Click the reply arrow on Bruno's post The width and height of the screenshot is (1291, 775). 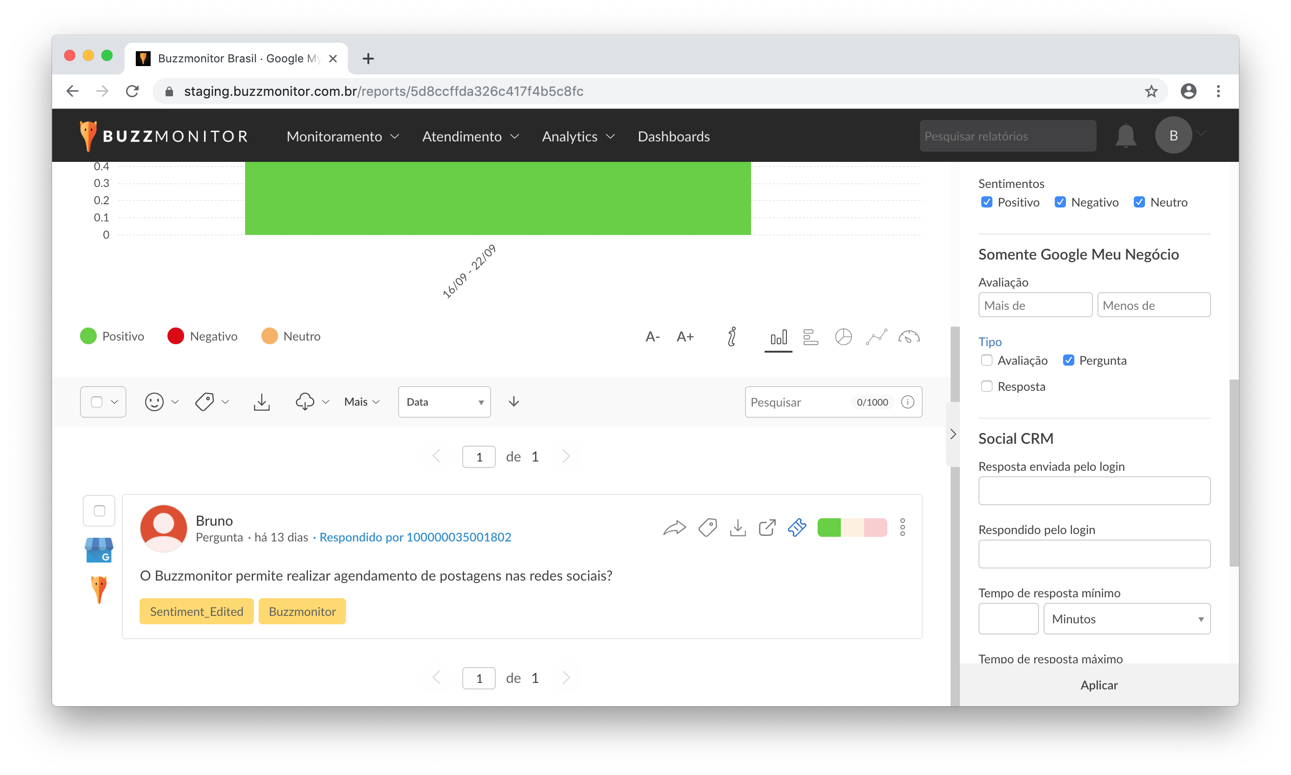674,528
